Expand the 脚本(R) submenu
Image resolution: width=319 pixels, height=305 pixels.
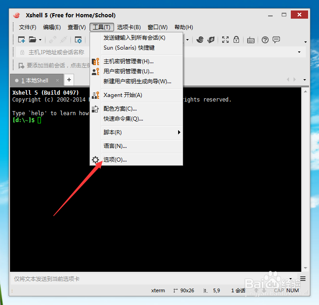[136, 132]
